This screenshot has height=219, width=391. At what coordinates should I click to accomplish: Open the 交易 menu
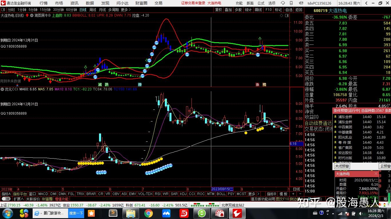(159, 3)
